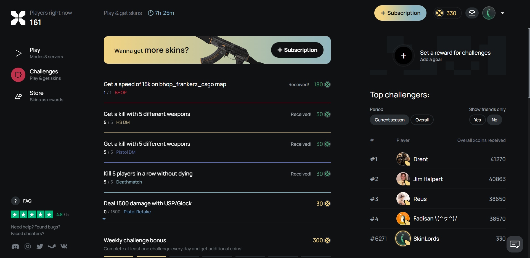Click Fadisan's avatar in leaderboard
530x258 pixels.
pyautogui.click(x=403, y=219)
